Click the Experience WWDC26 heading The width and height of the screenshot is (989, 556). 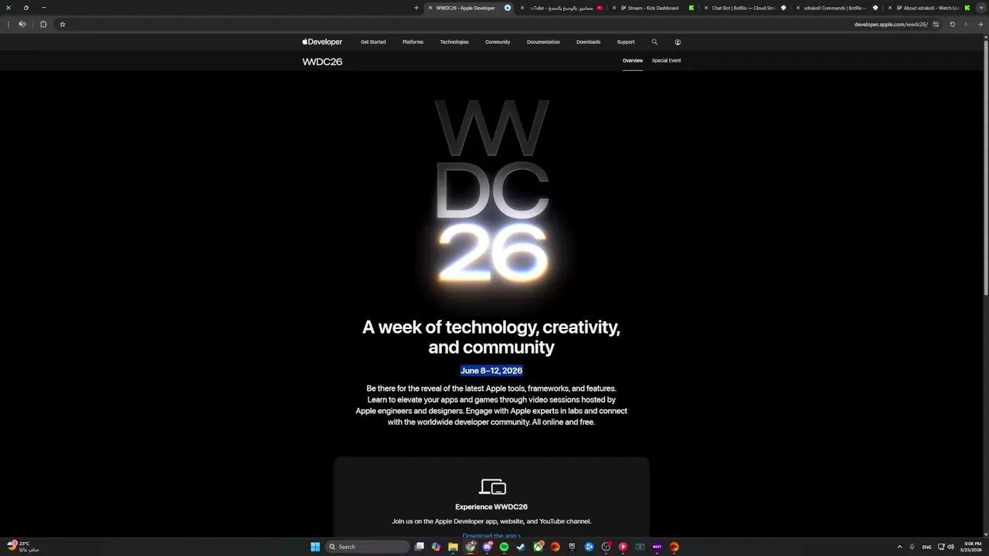point(491,507)
